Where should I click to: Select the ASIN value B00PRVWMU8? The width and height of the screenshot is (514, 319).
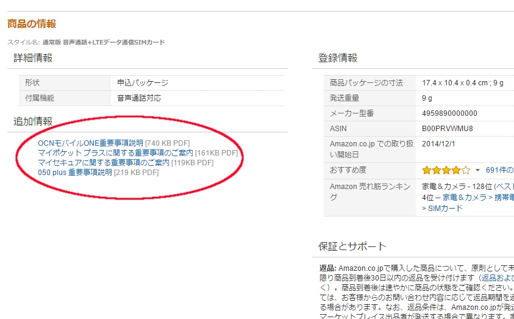[448, 129]
